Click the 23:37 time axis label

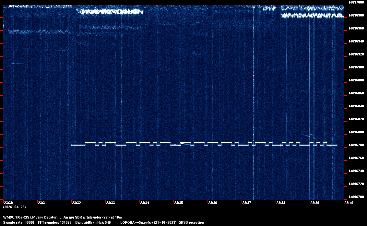(x=247, y=203)
